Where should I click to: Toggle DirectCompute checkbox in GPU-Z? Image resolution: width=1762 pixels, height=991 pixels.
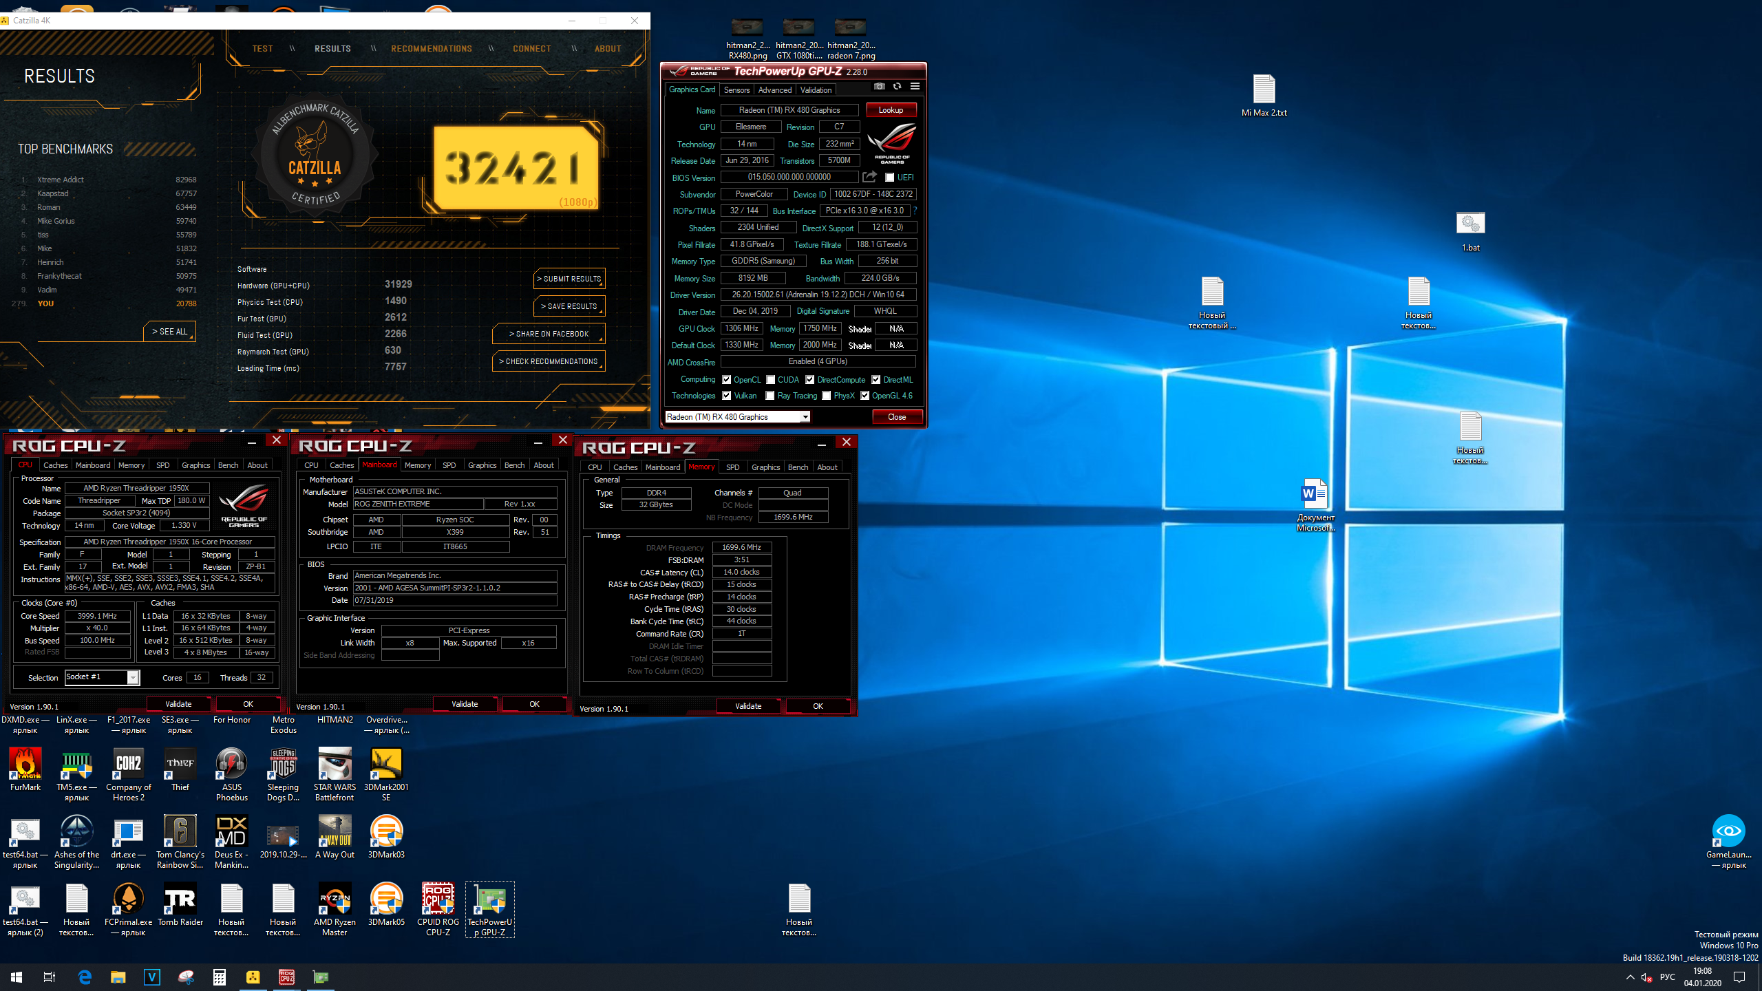[810, 380]
